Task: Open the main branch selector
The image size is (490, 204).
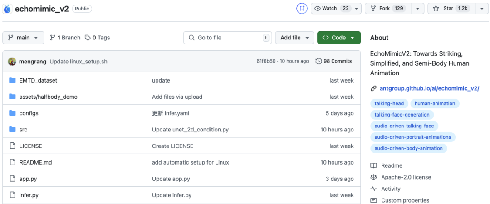Action: 23,38
